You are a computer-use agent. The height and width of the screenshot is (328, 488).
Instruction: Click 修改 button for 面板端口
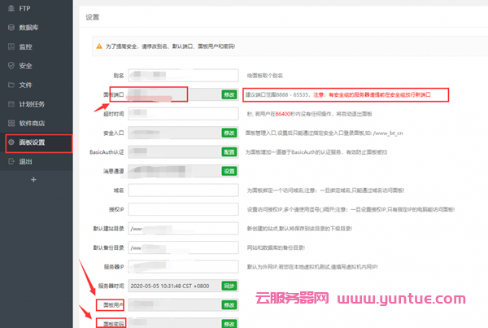pos(229,94)
